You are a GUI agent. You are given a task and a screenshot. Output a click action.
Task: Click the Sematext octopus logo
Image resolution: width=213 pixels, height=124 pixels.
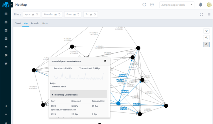click(x=6, y=4)
